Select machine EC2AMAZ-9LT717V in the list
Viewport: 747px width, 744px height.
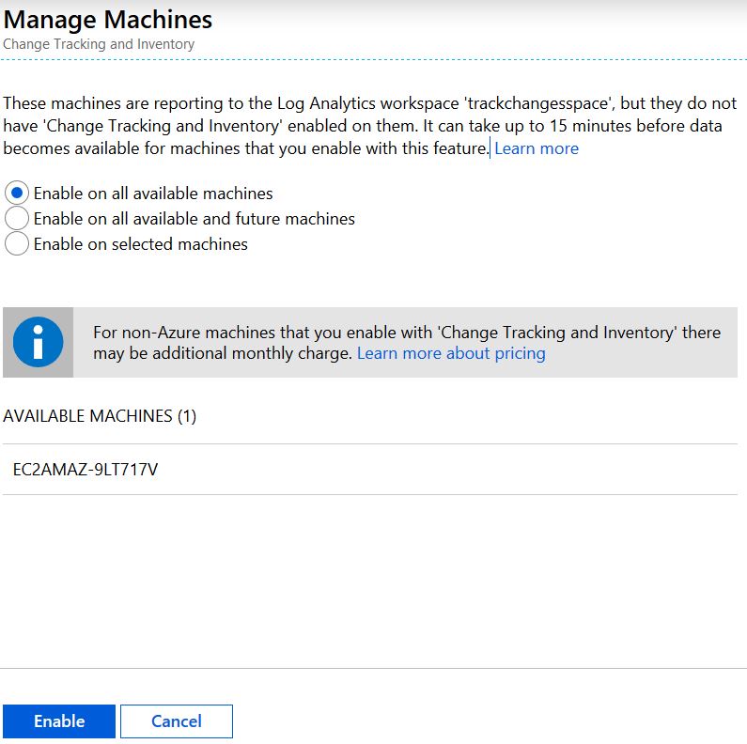[86, 470]
